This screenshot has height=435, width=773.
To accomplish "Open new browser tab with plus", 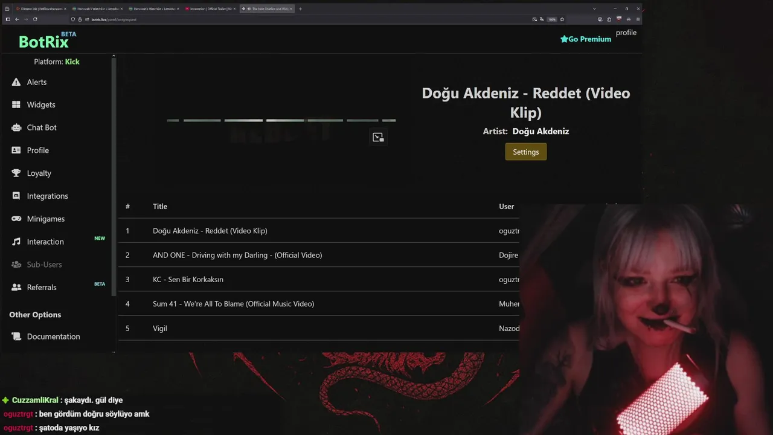I will tap(300, 9).
